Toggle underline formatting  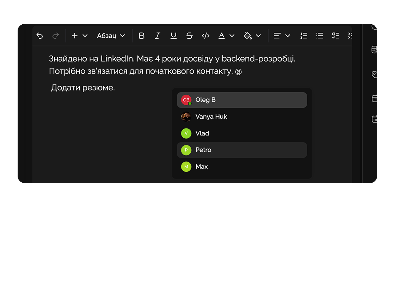tap(173, 36)
